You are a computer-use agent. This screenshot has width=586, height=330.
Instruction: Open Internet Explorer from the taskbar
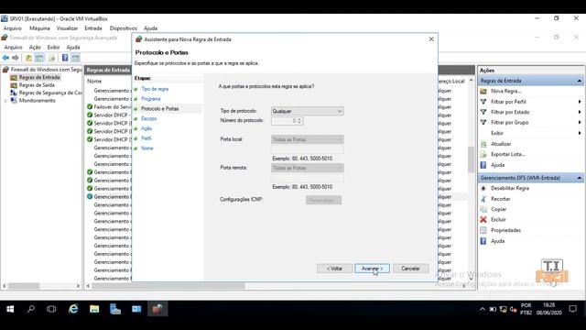pyautogui.click(x=73, y=309)
